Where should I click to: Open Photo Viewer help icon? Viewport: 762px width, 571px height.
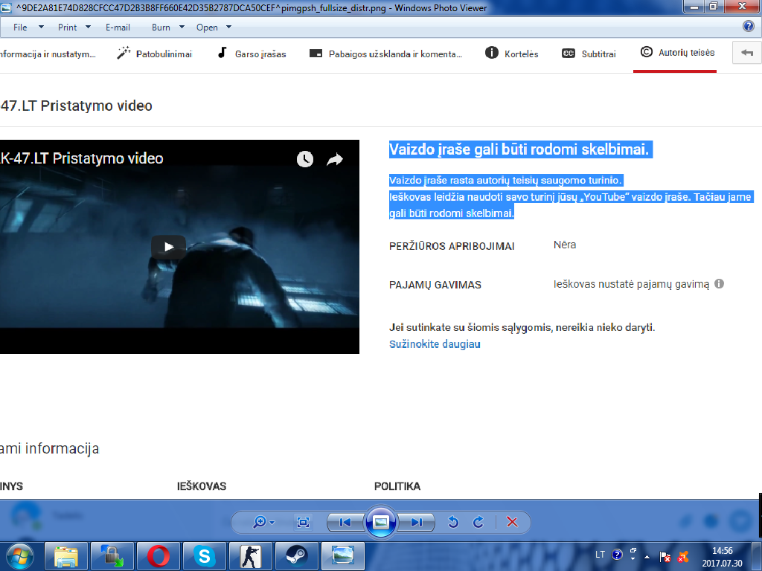click(x=749, y=27)
